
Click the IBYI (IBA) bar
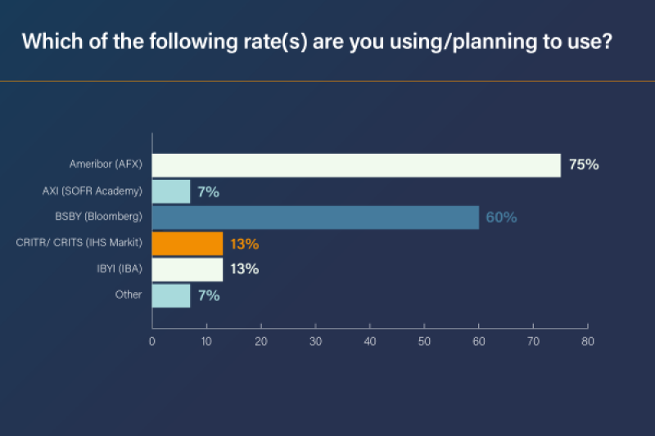[x=187, y=269]
